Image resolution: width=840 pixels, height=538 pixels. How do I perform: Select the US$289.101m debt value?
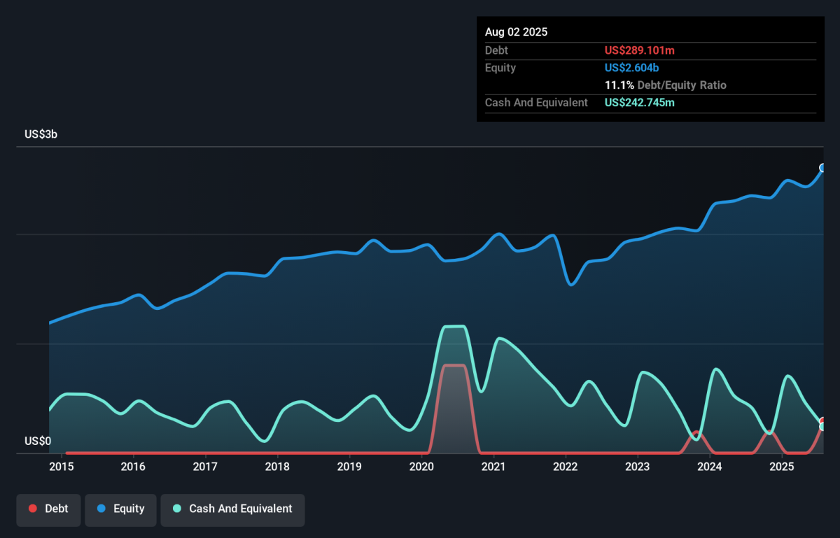(x=640, y=50)
